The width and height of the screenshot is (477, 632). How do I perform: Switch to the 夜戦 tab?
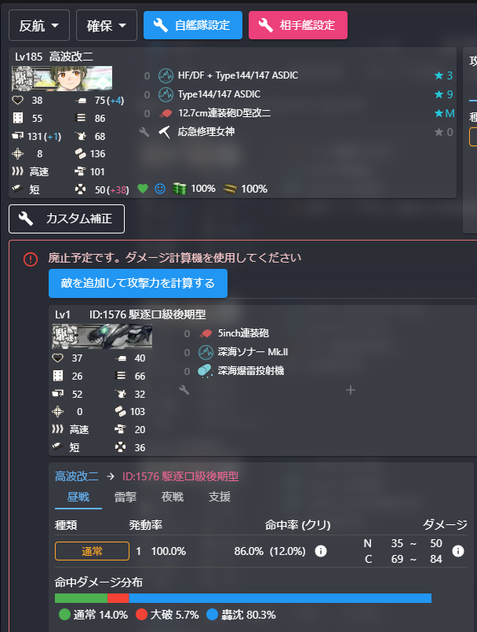pyautogui.click(x=173, y=497)
